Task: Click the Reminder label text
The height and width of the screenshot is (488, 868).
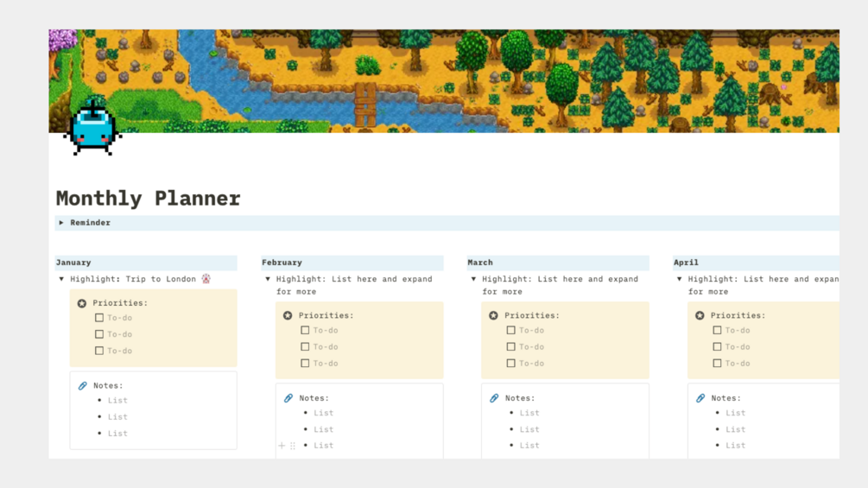Action: [x=90, y=223]
